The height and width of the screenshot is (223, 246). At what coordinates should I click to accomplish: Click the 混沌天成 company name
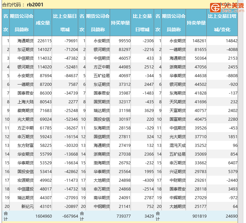pos(178,146)
